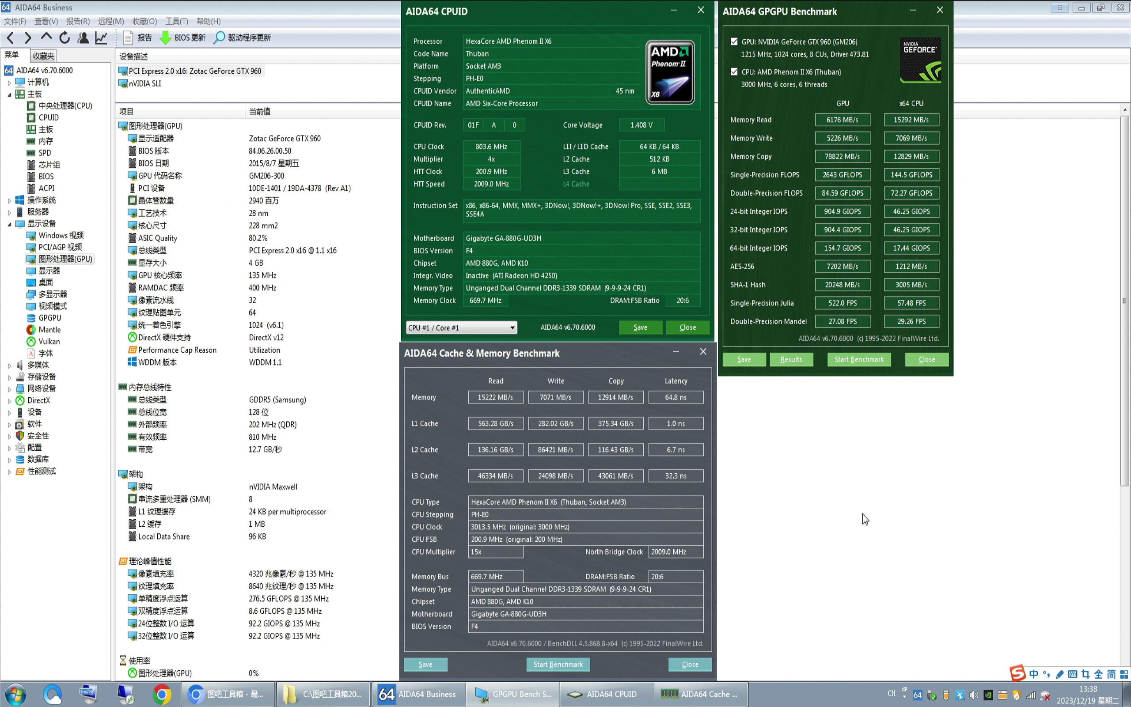Collapse the 显示设备 tree node
1131x707 pixels.
9,224
